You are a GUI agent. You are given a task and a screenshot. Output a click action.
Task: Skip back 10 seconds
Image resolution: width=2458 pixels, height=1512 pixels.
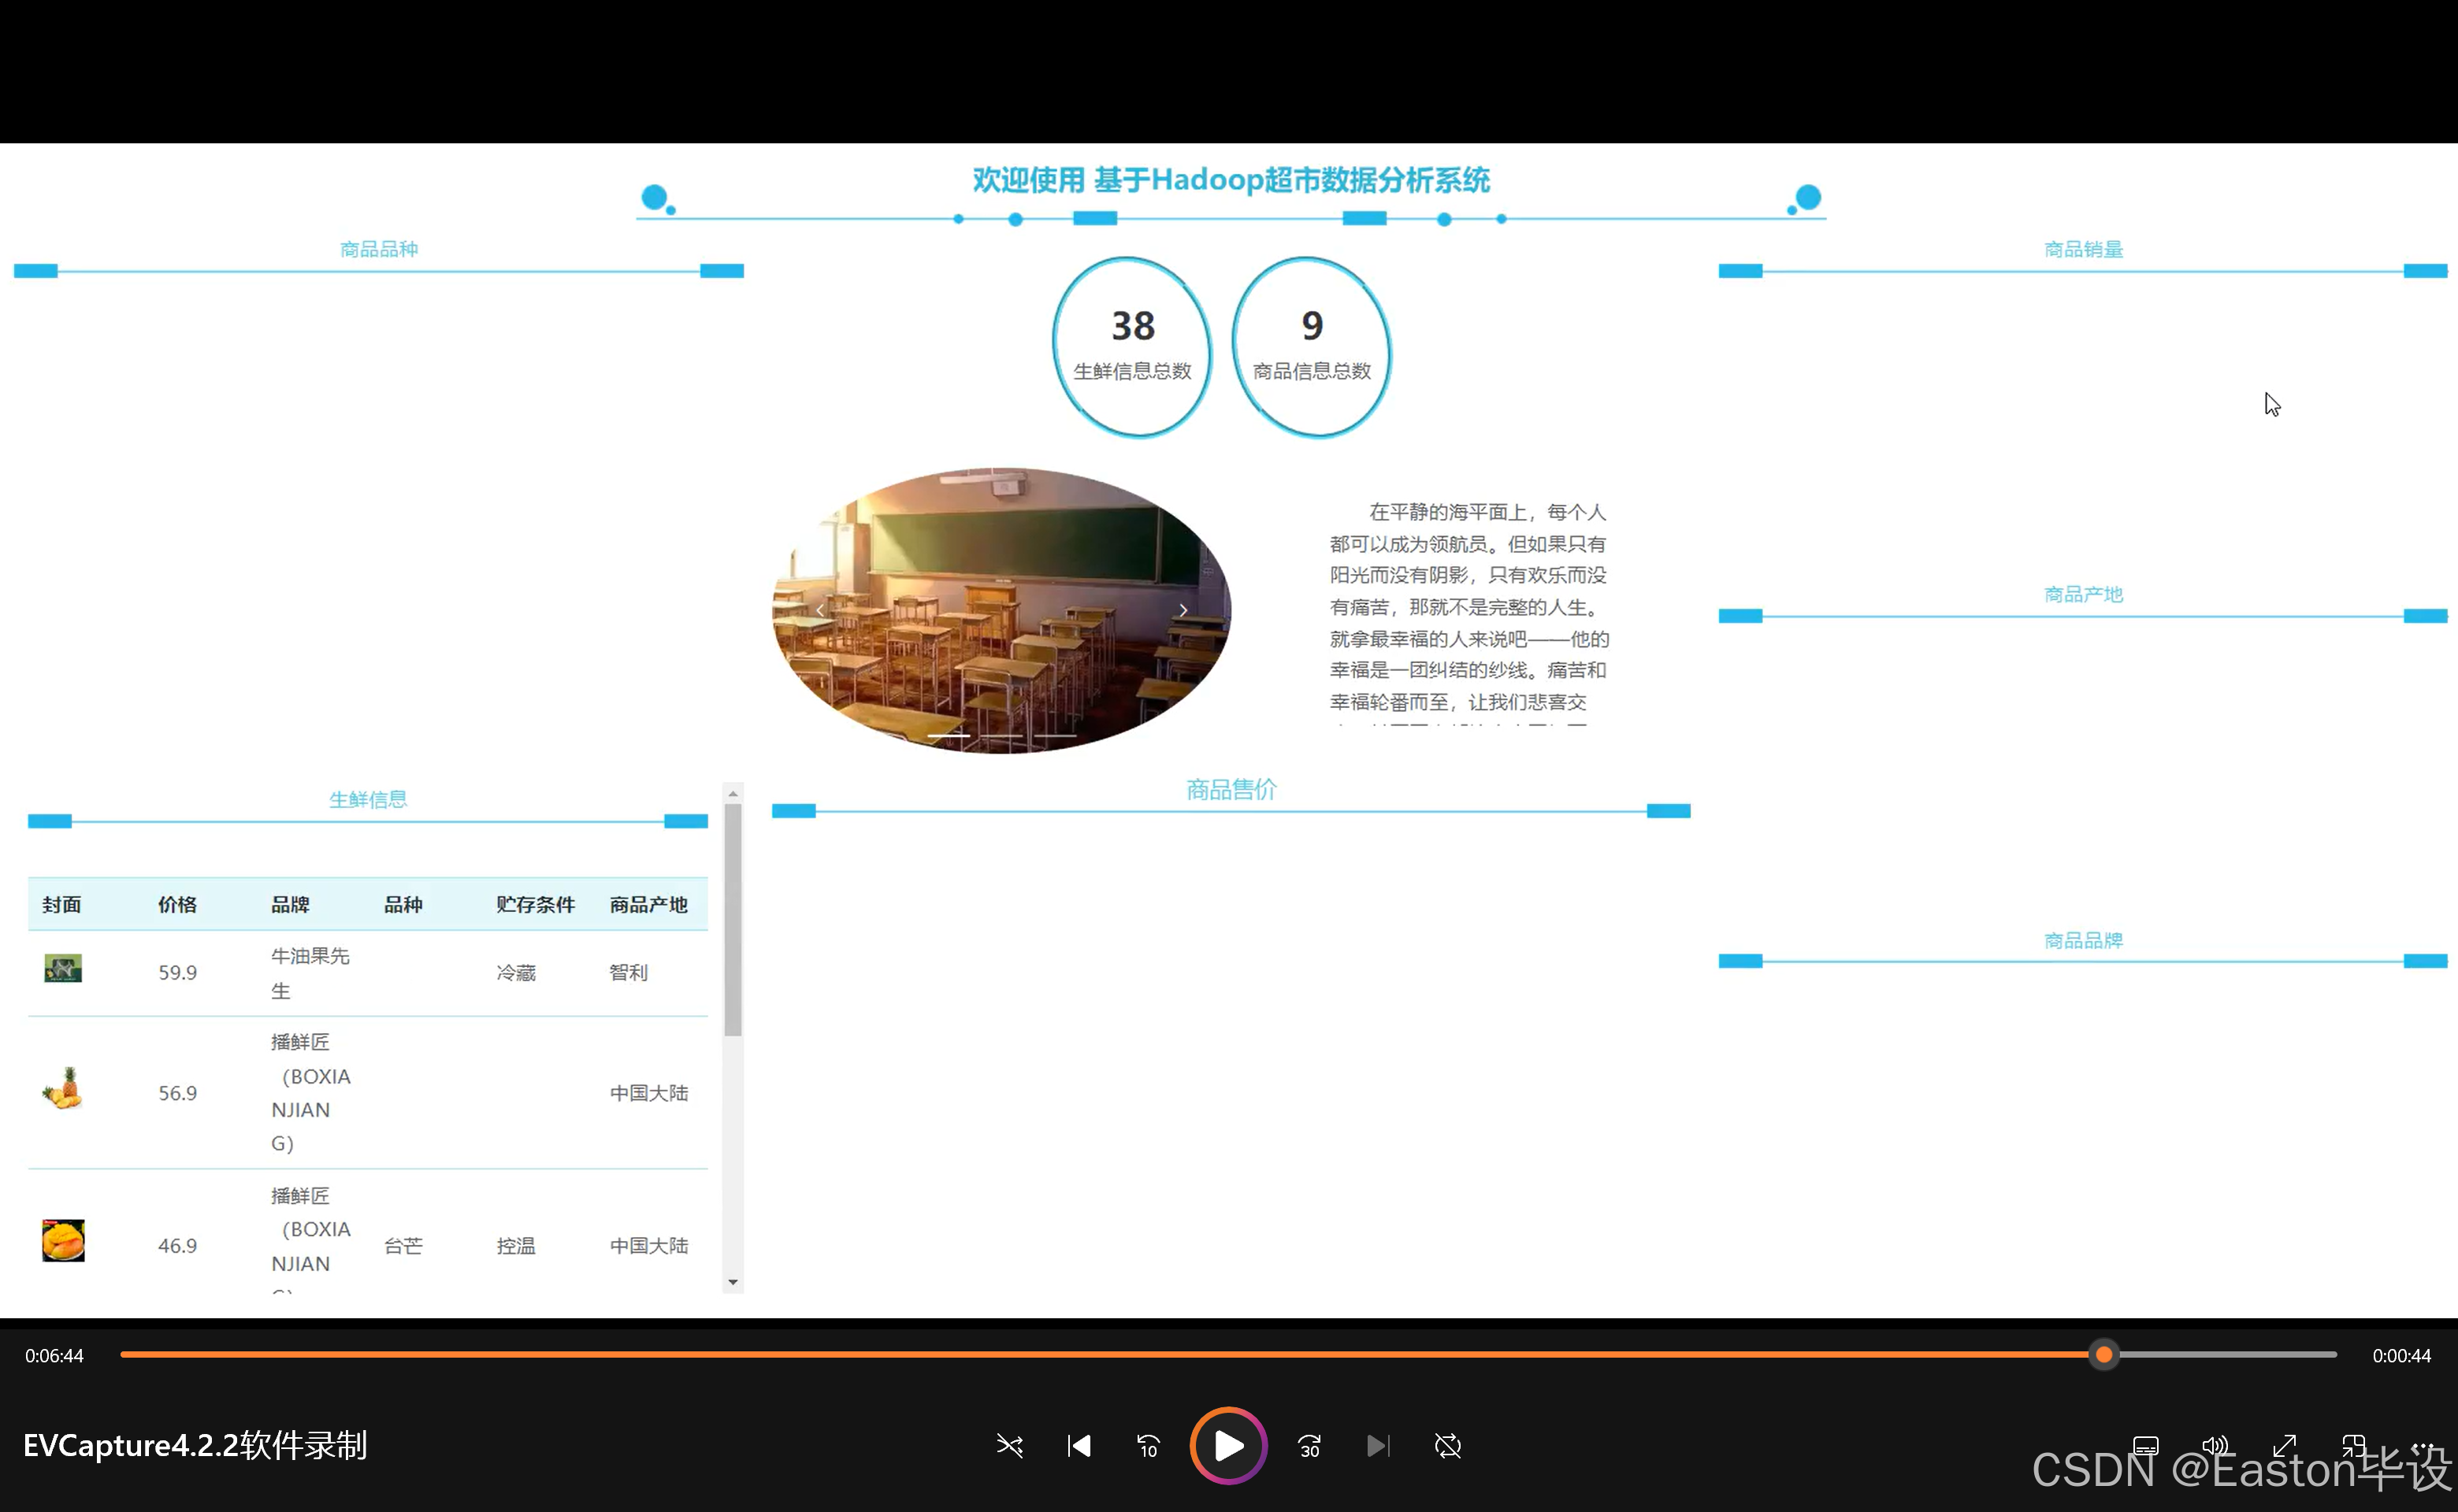point(1148,1446)
